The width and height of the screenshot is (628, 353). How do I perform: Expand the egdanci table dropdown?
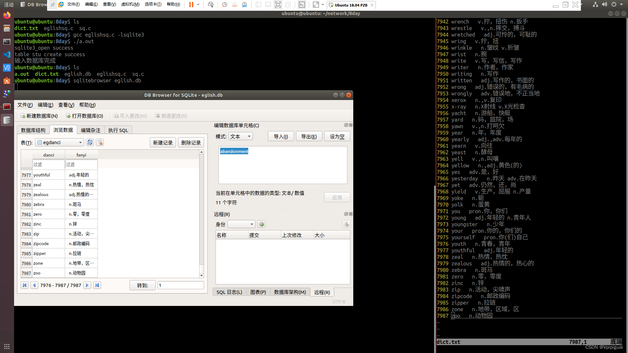[80, 143]
